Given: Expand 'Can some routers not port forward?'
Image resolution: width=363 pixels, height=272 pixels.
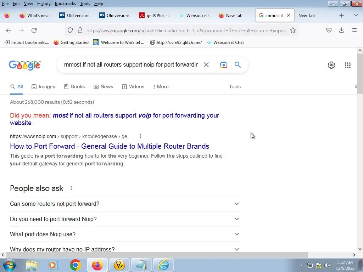Looking at the screenshot, I should click(125, 204).
